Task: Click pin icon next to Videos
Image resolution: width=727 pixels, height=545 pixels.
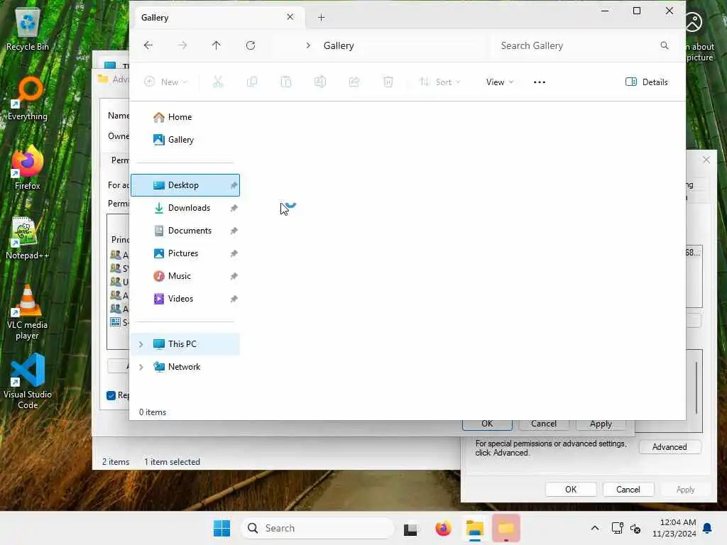Action: pos(234,299)
